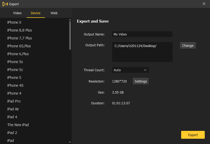Open the Thread Count dropdown
This screenshot has width=210, height=144.
pyautogui.click(x=130, y=70)
